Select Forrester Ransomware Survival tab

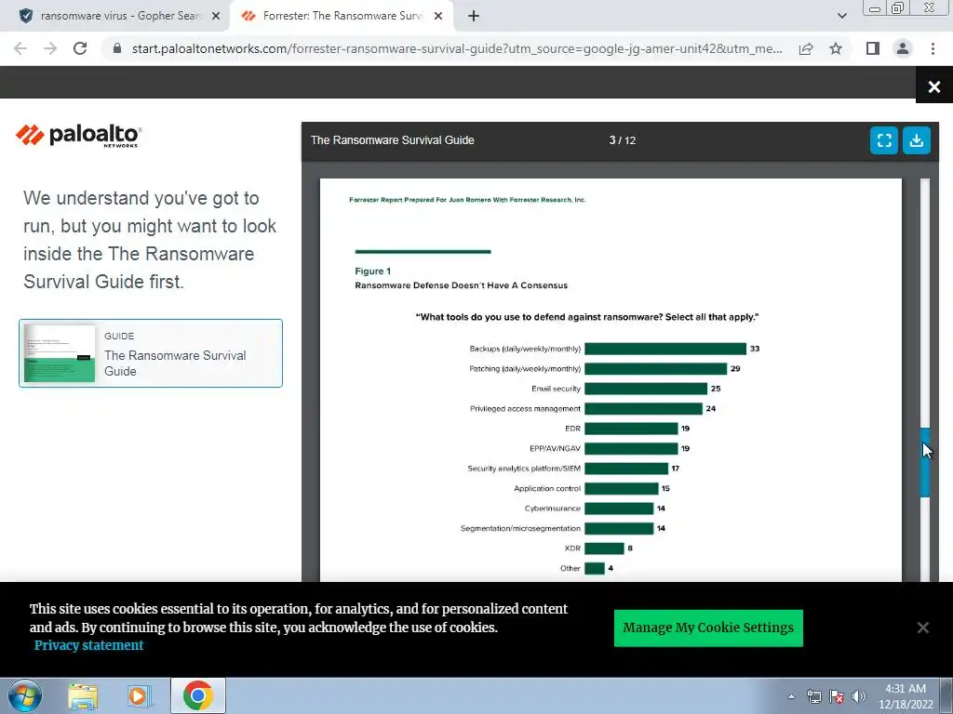point(342,16)
